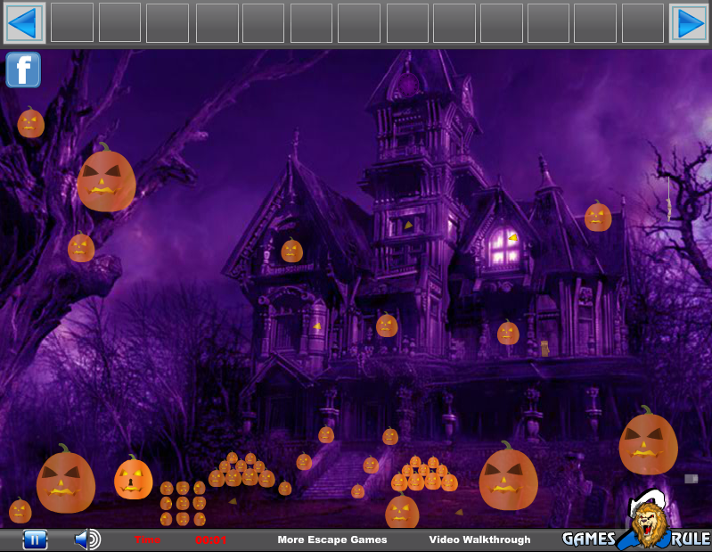The image size is (712, 552).
Task: Click the wooden block on the house wall
Action: [x=544, y=349]
